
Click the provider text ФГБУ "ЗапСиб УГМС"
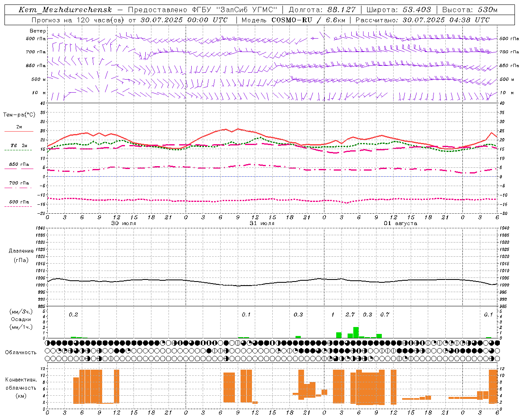click(234, 10)
